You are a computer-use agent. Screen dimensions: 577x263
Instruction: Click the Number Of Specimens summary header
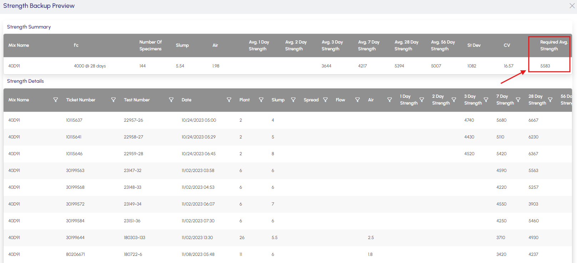(150, 45)
